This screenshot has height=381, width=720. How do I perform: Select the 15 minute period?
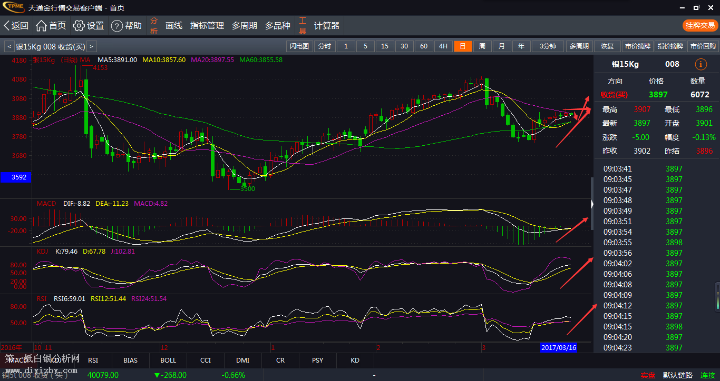click(385, 46)
